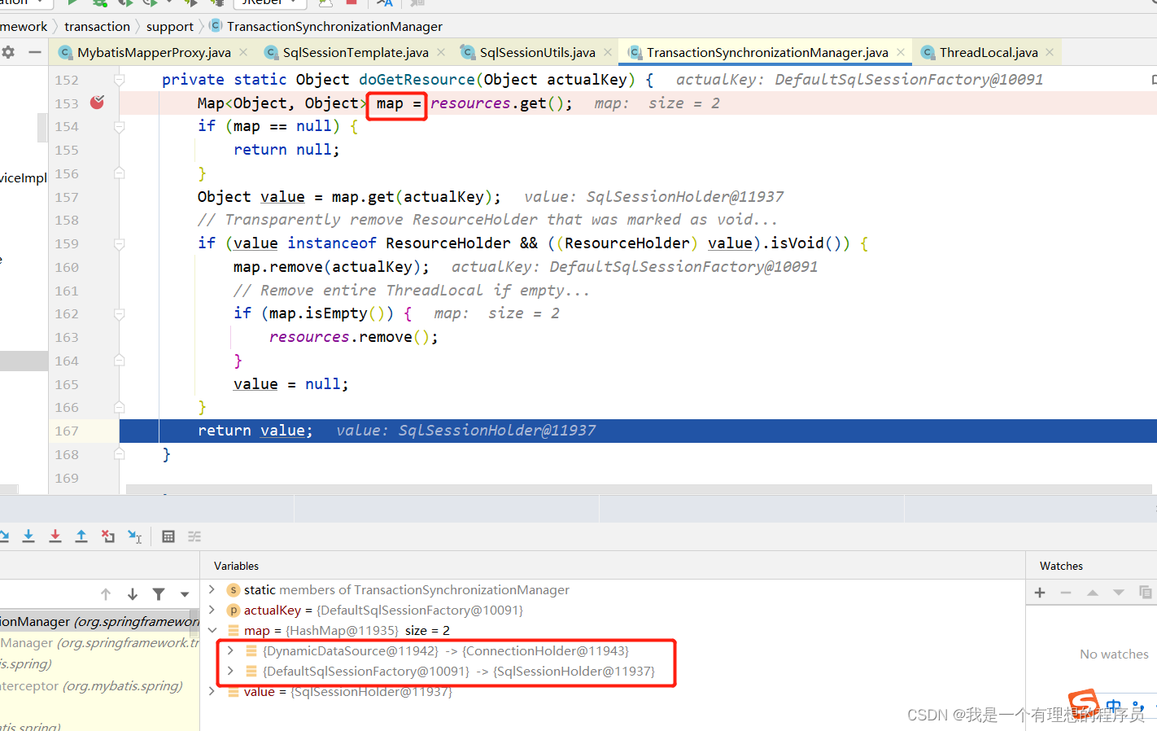Expand the actualKey variable node
Image resolution: width=1157 pixels, height=731 pixels.
click(212, 610)
